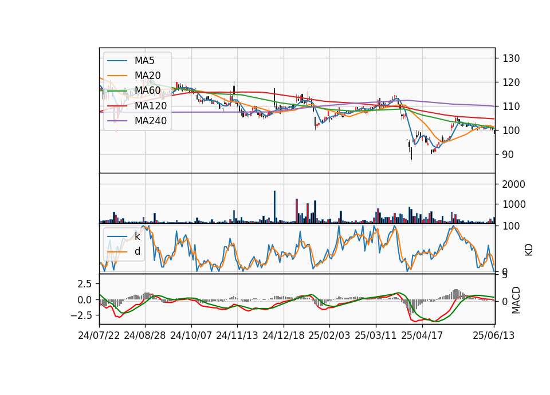Click the d legend entry in KD panel
This screenshot has width=550, height=395.
click(137, 251)
